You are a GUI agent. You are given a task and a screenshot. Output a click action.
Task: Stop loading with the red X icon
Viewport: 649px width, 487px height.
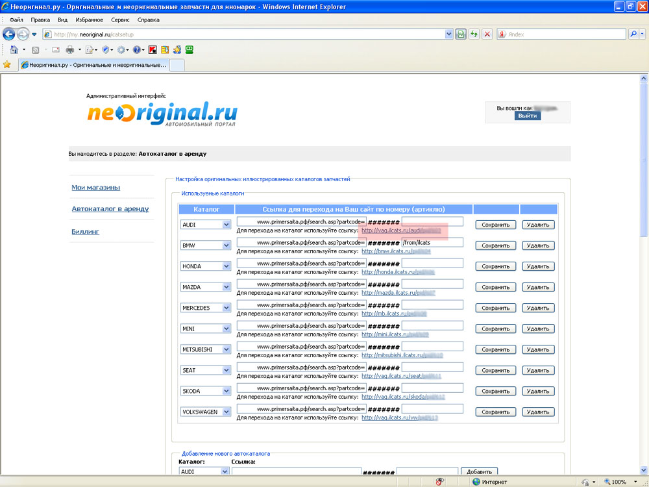pyautogui.click(x=487, y=34)
